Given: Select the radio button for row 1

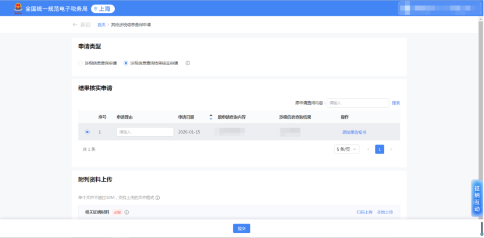Looking at the screenshot, I should [x=87, y=132].
